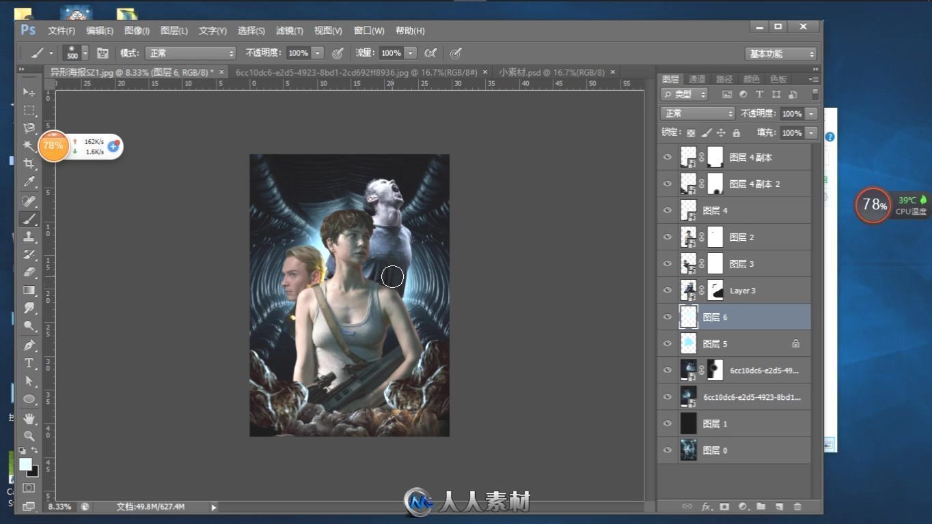Select layer 图层 1 thumbnail
This screenshot has height=524, width=932.
688,423
